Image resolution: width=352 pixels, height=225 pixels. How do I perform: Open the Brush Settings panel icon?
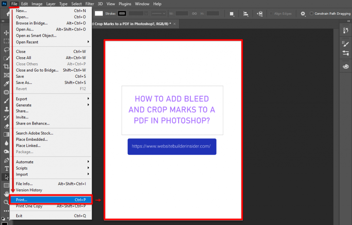click(x=345, y=44)
